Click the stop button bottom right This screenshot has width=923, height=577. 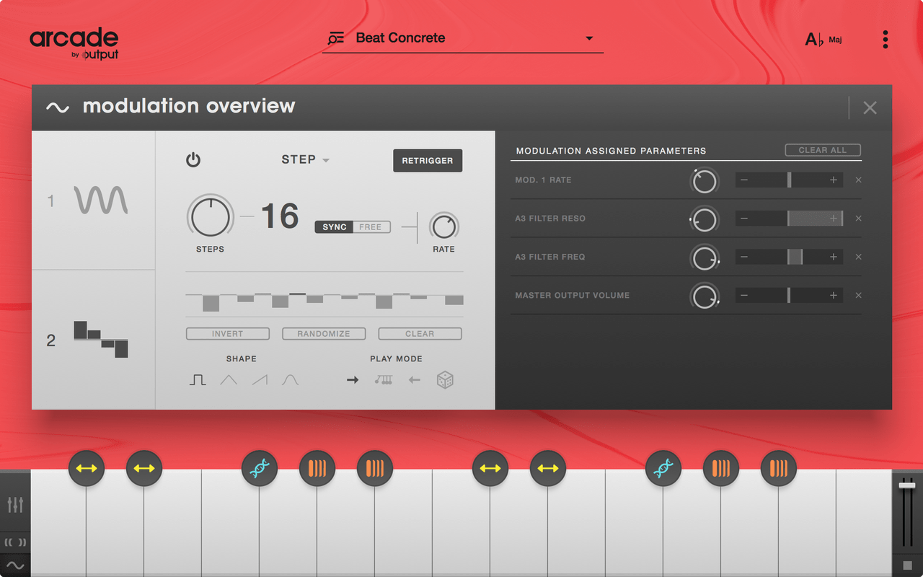(907, 565)
